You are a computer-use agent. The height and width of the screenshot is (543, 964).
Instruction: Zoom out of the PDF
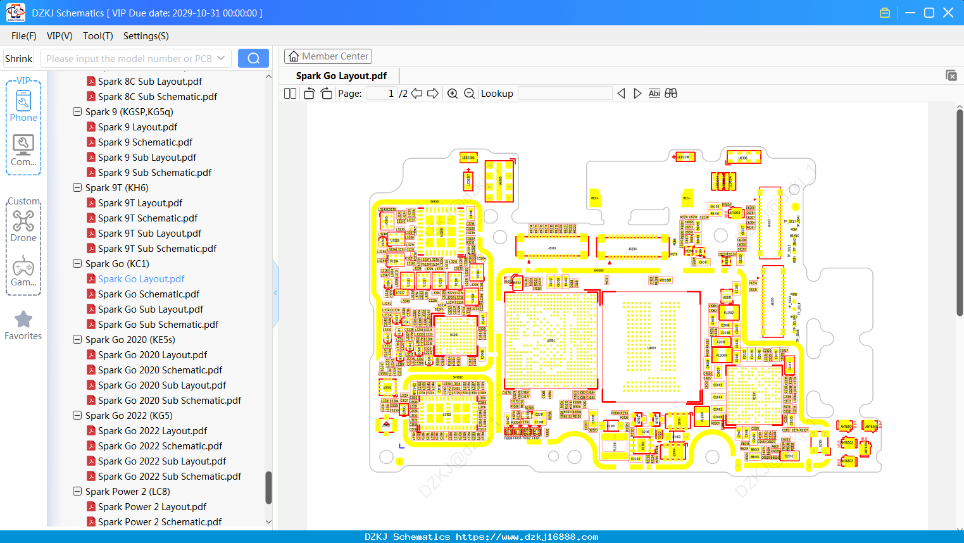[x=469, y=94]
